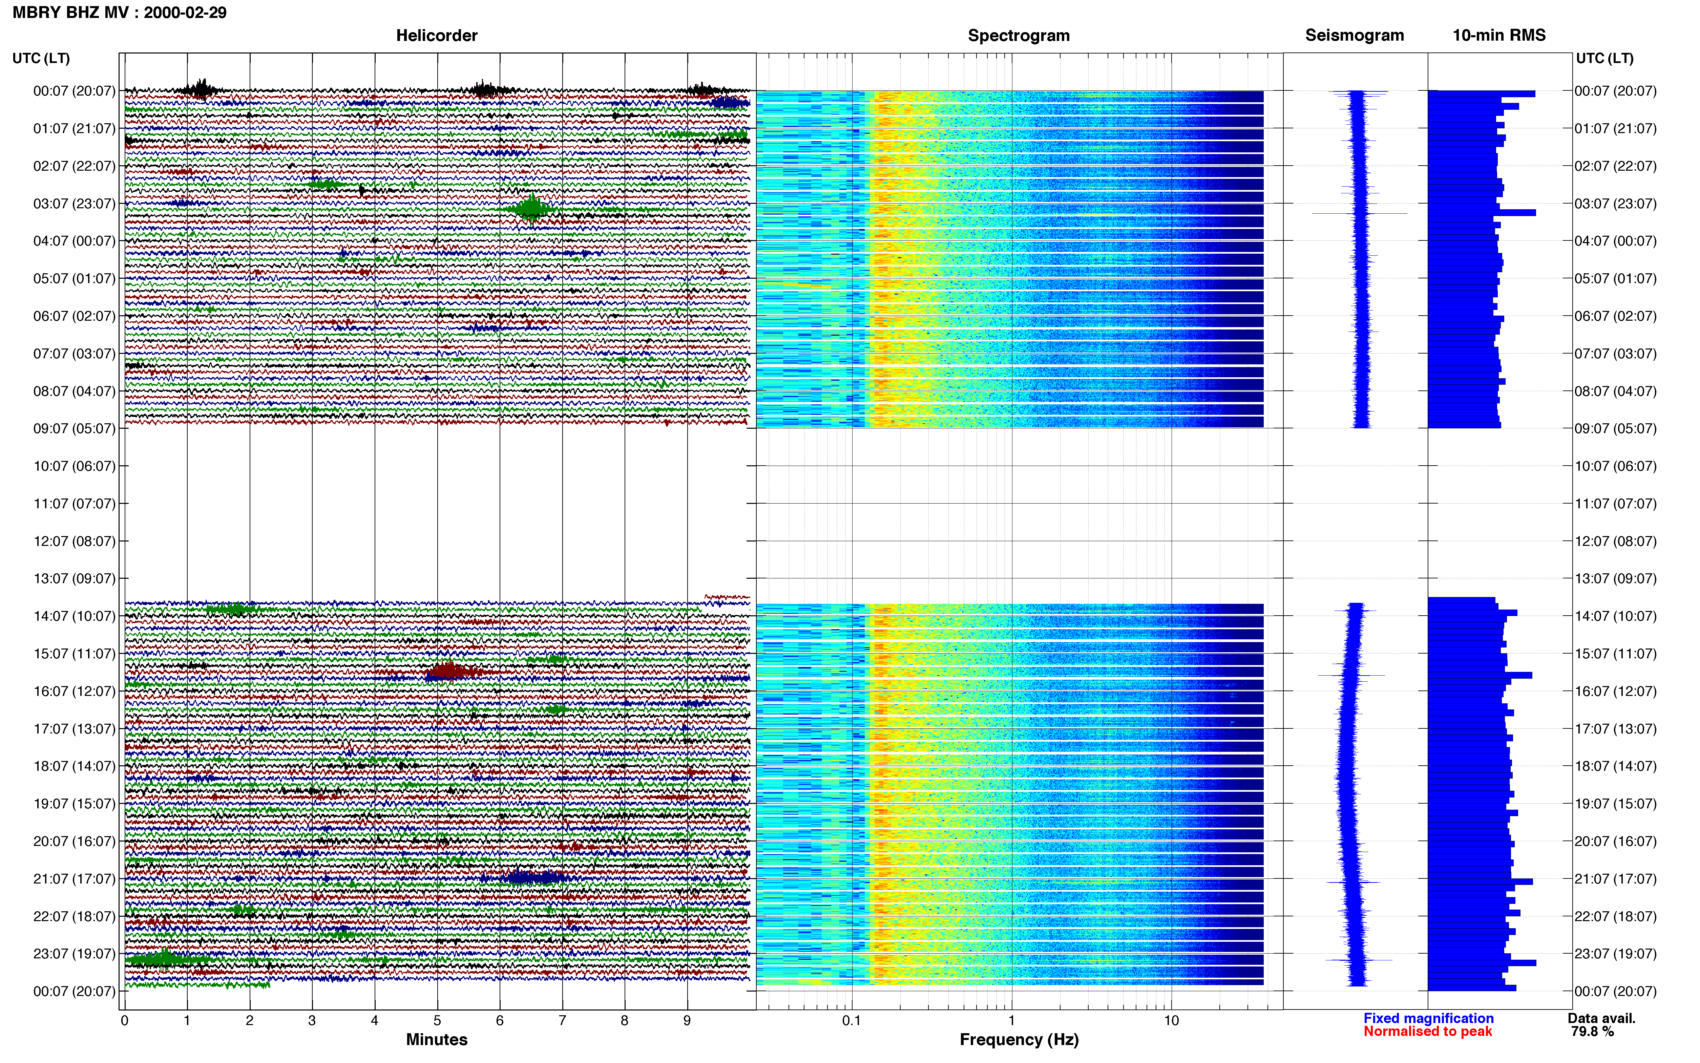Click the '79.8 %' data availability value

click(1592, 1032)
